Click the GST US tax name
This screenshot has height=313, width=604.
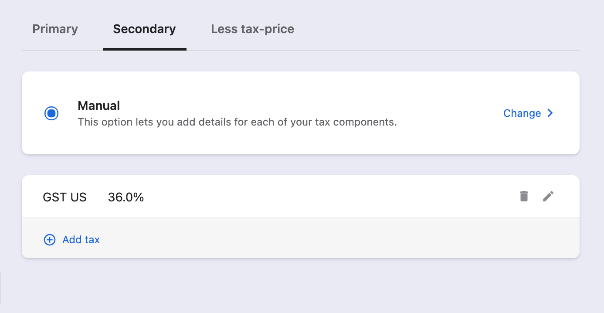coord(64,197)
